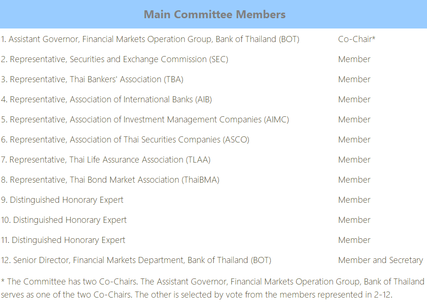This screenshot has width=427, height=306.
Task: Click the Main Committee Members header
Action: [x=215, y=14]
